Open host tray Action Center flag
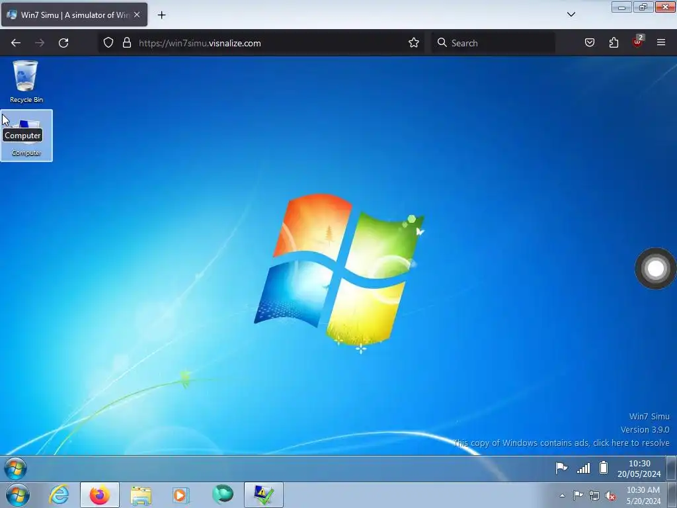The height and width of the screenshot is (508, 677). [x=578, y=495]
